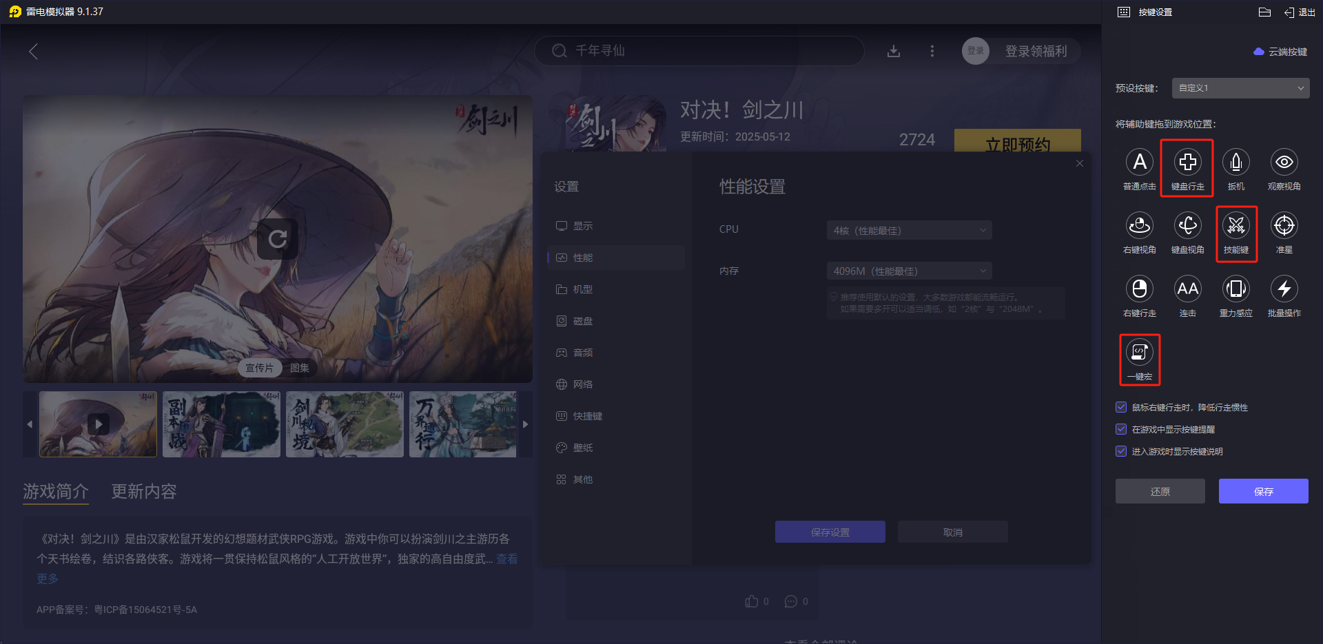Open 显示 settings section
1323x644 pixels.
coord(616,226)
